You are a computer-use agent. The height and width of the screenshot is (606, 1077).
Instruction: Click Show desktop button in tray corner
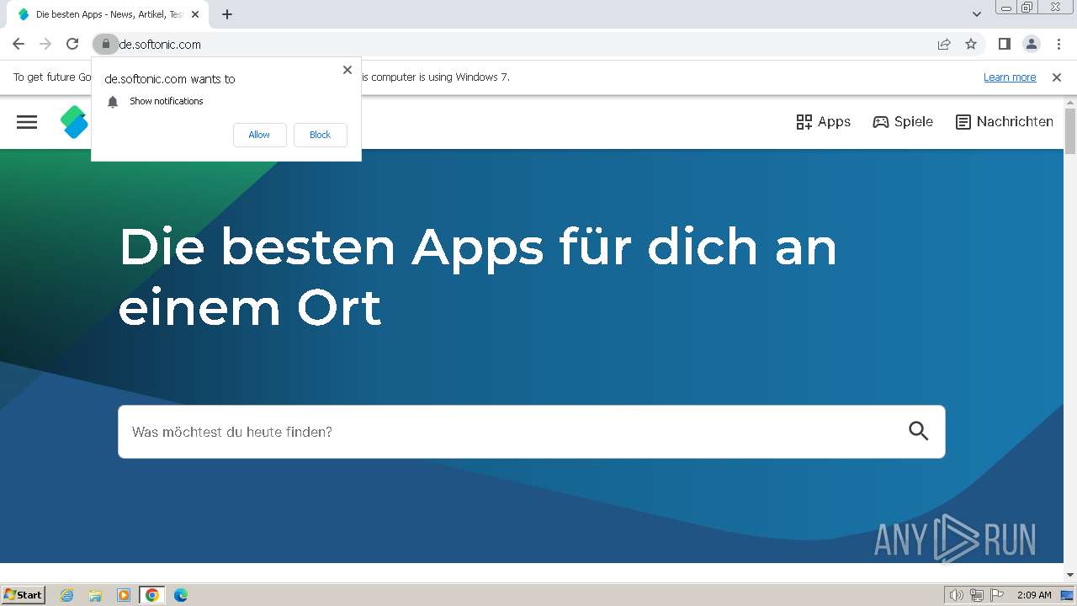pos(1067,595)
